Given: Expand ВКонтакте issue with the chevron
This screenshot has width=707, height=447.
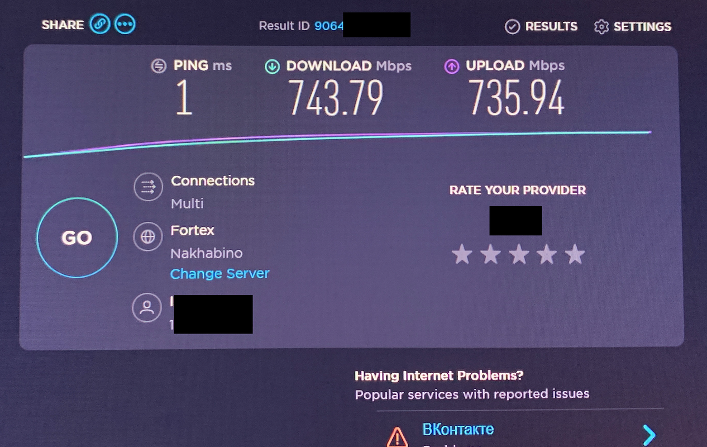Looking at the screenshot, I should 649,435.
